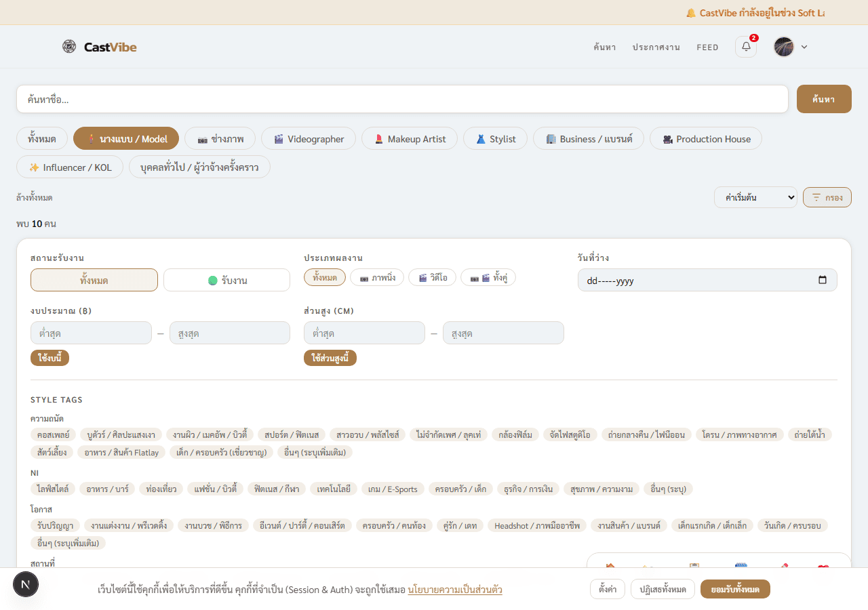868x610 pixels.
Task: Click ยอมรับทั้งหมด to accept cookies
Action: 735,589
